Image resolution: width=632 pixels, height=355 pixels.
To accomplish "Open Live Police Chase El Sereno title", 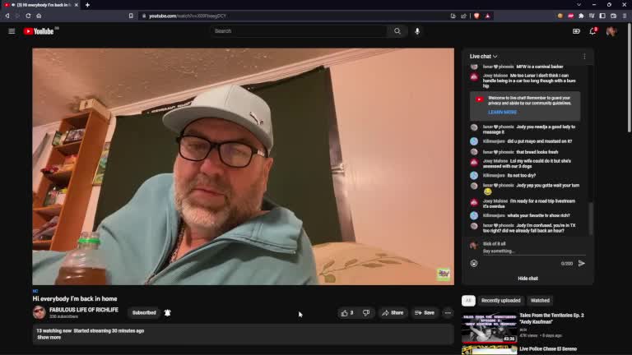I will click(548, 349).
